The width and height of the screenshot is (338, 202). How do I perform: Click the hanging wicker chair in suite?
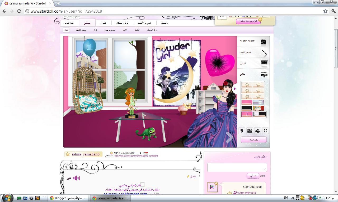(88, 91)
